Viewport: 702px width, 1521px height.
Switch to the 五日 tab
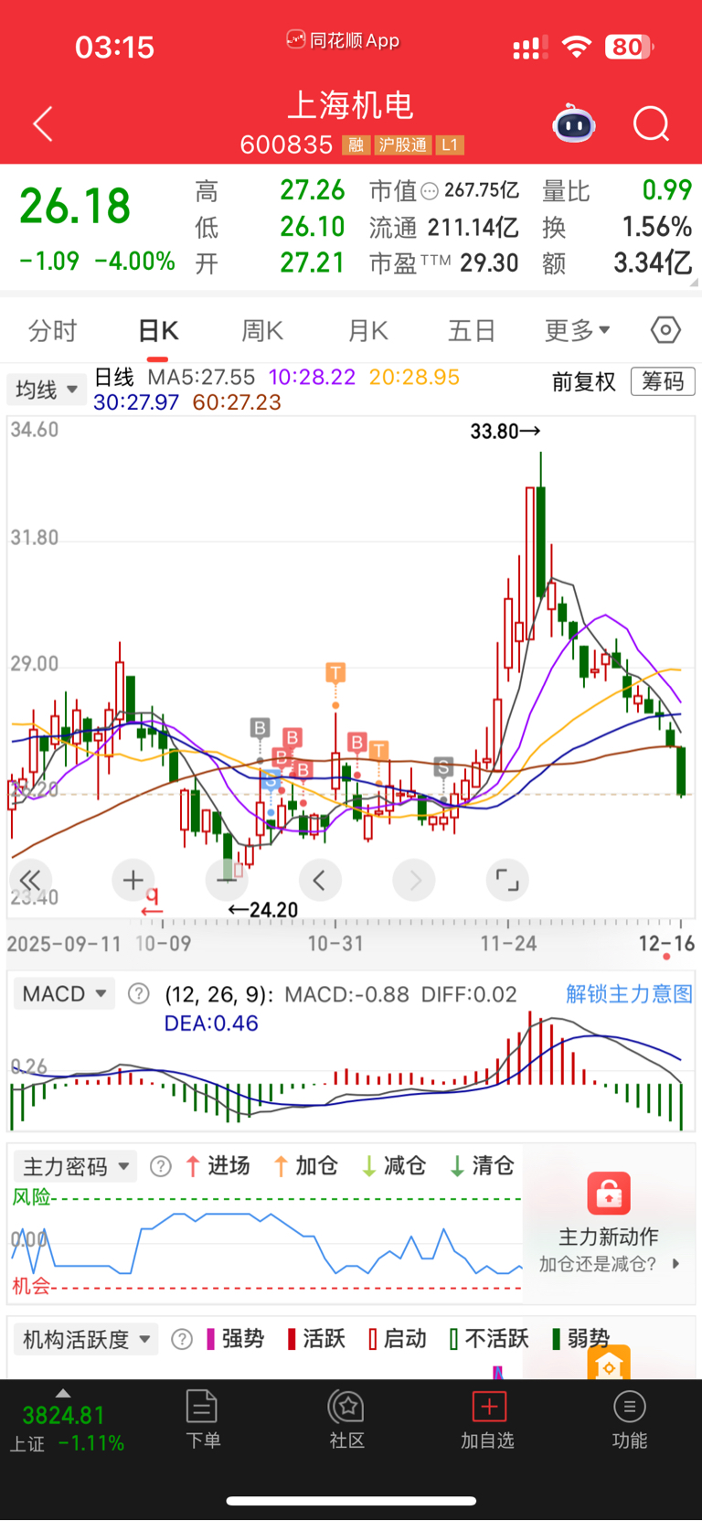pos(472,330)
